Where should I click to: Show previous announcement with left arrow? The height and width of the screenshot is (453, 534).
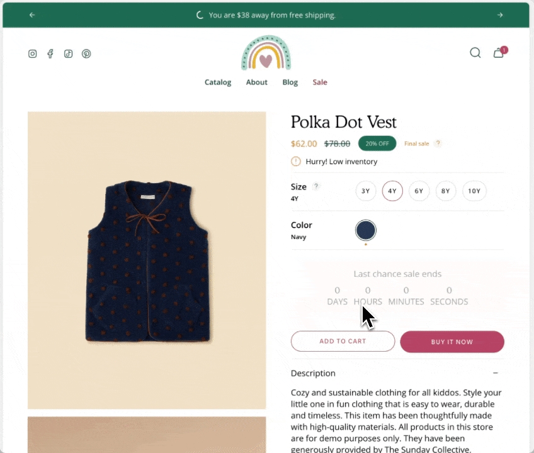[x=32, y=15]
